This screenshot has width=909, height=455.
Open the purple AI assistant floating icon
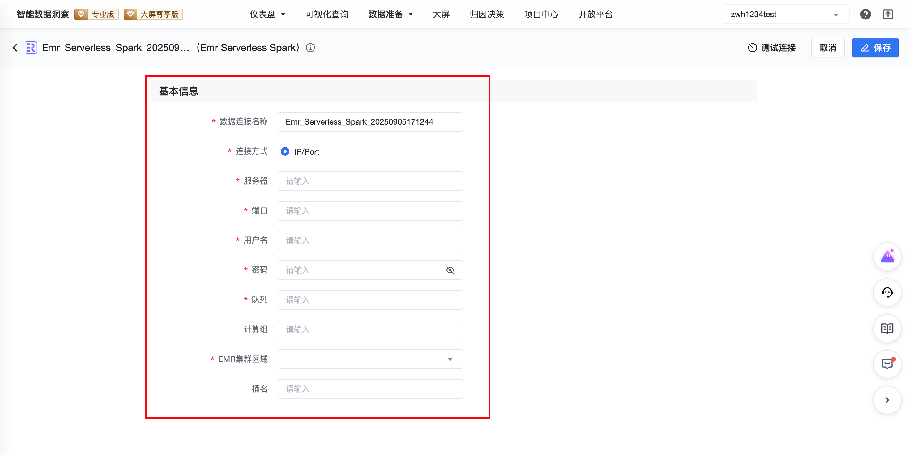887,257
